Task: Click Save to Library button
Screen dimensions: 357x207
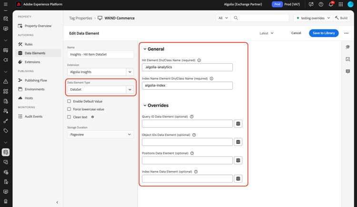Action: pyautogui.click(x=324, y=33)
